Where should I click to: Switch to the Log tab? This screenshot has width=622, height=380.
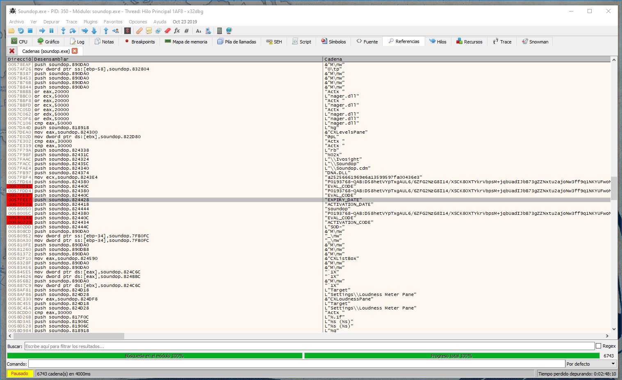coord(77,41)
